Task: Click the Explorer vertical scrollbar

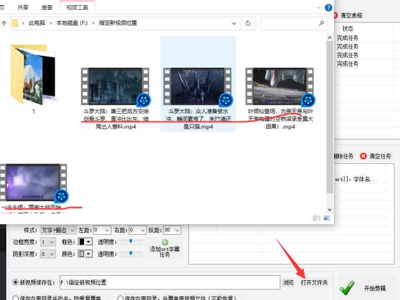Action: point(330,117)
